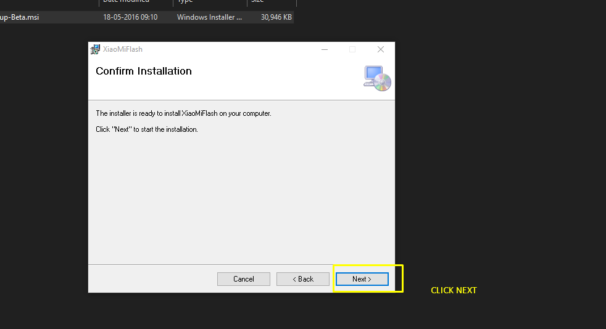
Task: Click the 'Click Next to start' instruction text
Action: 147,129
